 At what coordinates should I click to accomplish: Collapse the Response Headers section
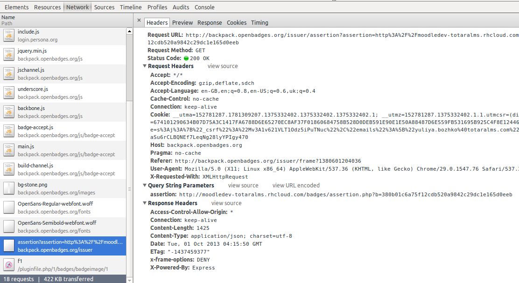(145, 203)
